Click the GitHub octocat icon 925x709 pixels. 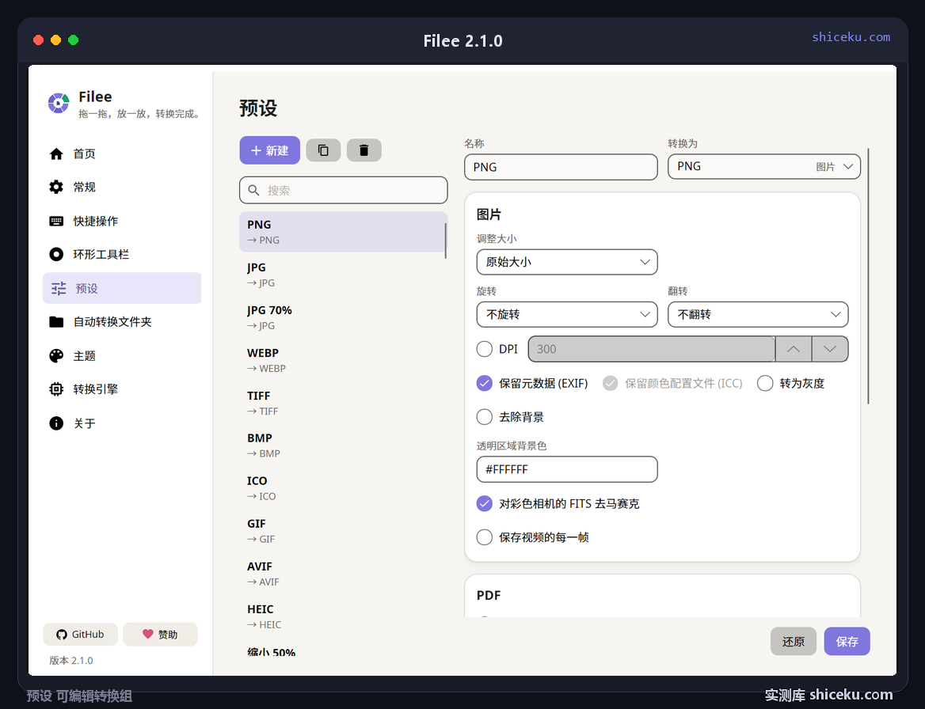pos(61,635)
